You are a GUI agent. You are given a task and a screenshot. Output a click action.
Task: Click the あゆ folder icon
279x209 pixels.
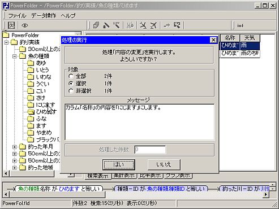tap(31, 63)
